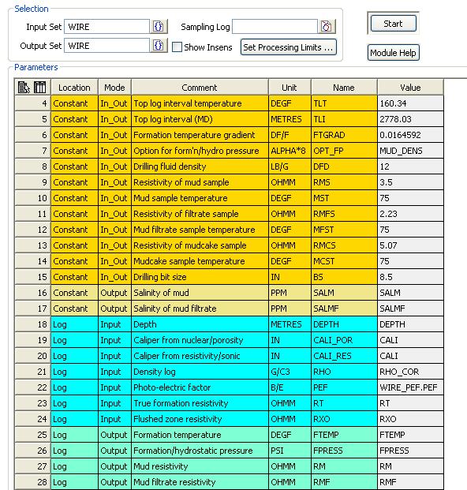467x490 pixels.
Task: Click the Start button
Action: pos(394,24)
